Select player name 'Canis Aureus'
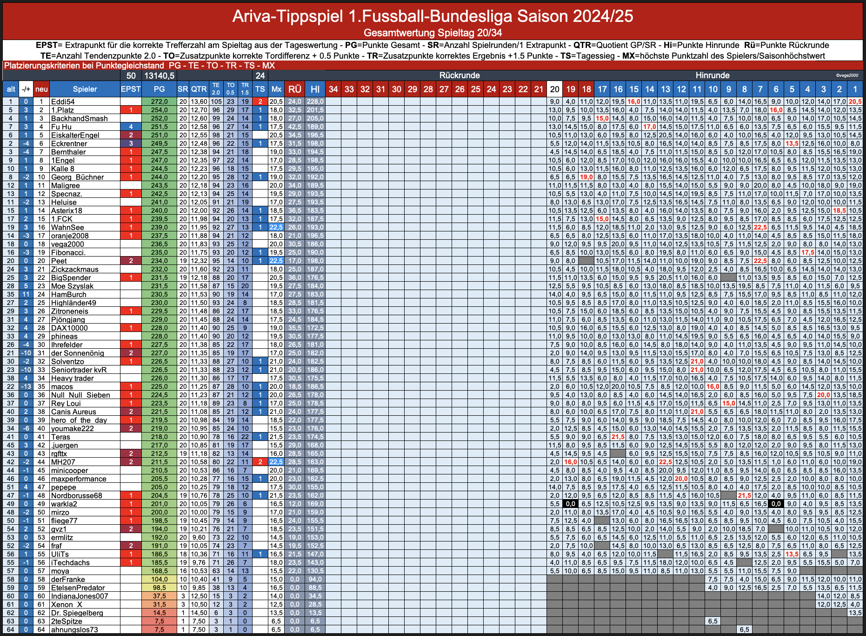 pos(73,412)
